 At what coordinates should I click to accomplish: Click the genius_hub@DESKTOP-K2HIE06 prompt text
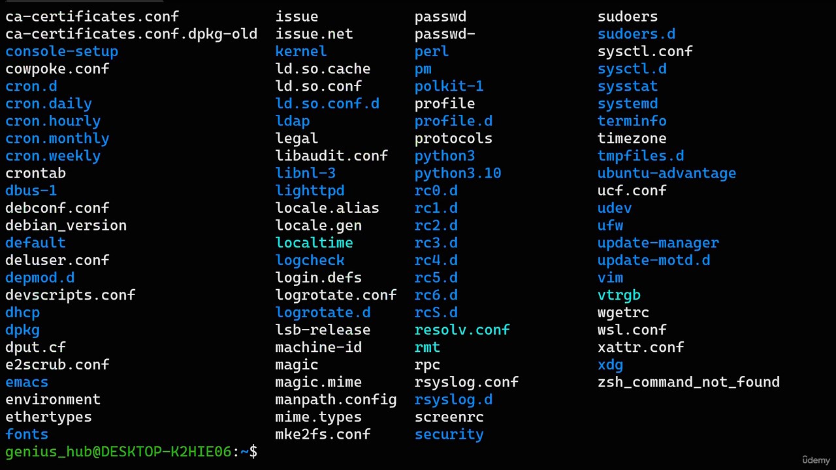118,452
